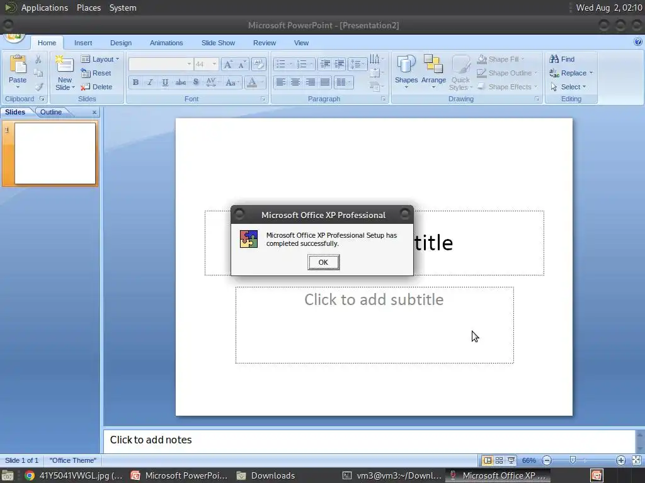
Task: Click the Shape Fill button
Action: (x=501, y=59)
